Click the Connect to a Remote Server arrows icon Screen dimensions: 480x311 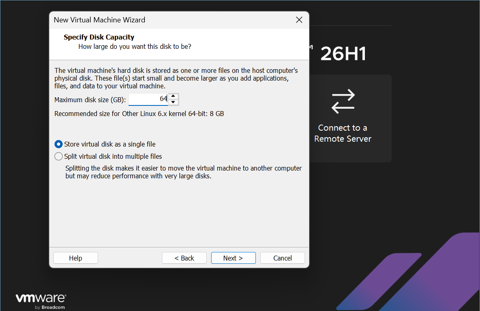tap(343, 101)
